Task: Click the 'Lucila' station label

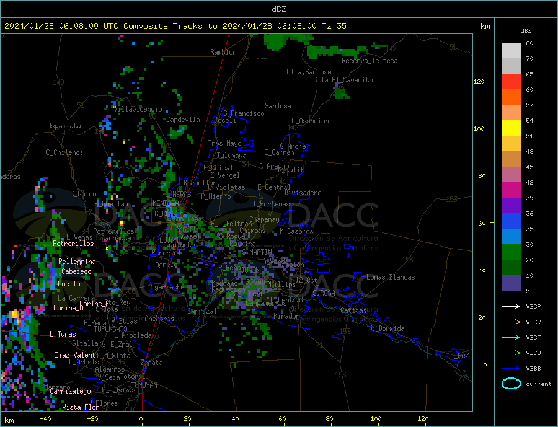Action: (69, 284)
